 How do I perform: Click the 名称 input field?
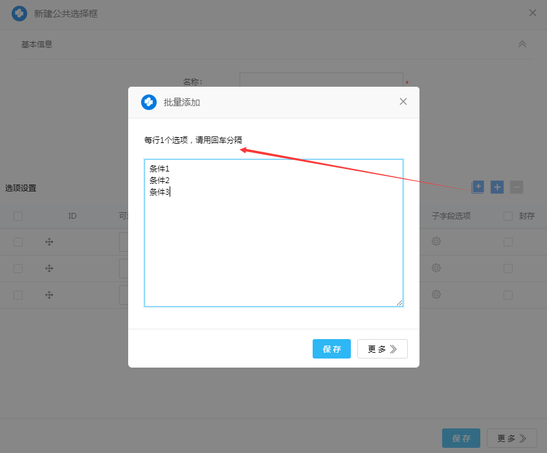pyautogui.click(x=321, y=82)
